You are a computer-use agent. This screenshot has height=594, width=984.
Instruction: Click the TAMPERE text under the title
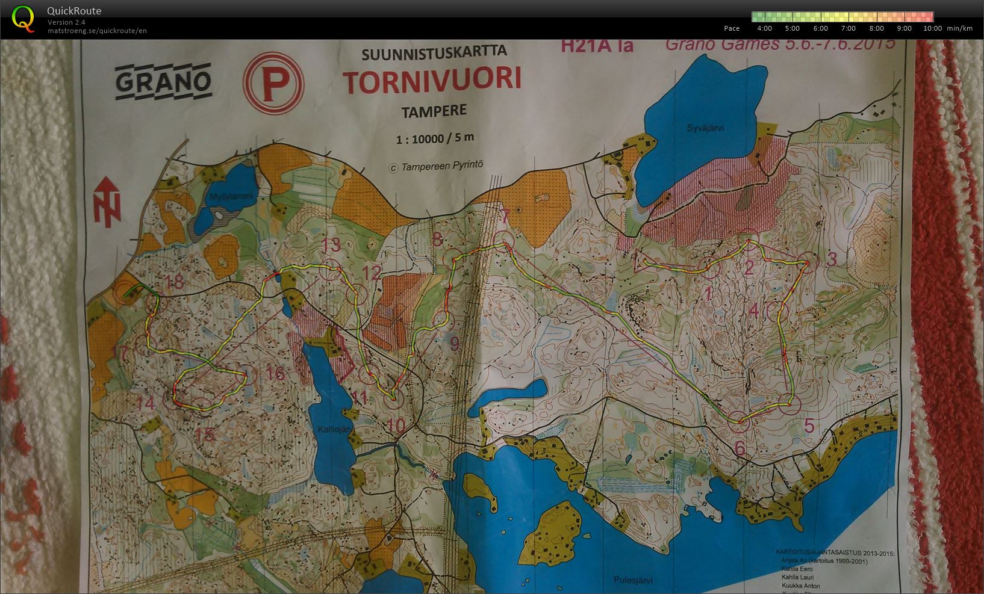(434, 111)
